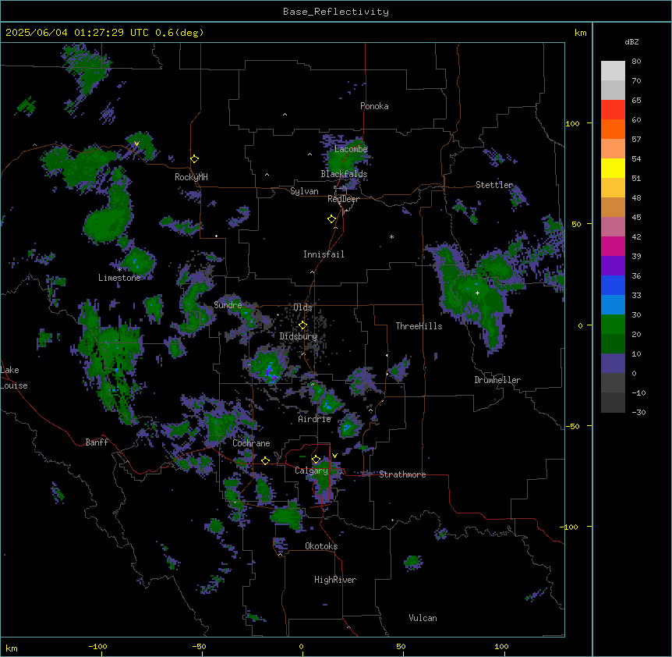The height and width of the screenshot is (657, 672).
Task: Click the Banff label
Action: click(97, 442)
